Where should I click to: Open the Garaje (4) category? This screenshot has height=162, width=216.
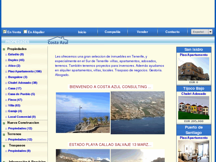pyautogui.click(x=15, y=111)
